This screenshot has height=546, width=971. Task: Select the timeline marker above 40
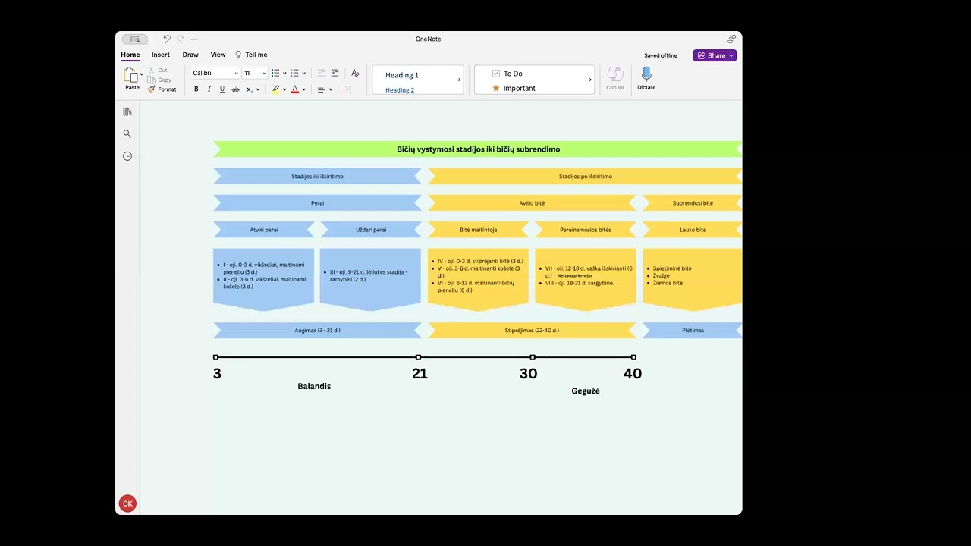pyautogui.click(x=633, y=357)
